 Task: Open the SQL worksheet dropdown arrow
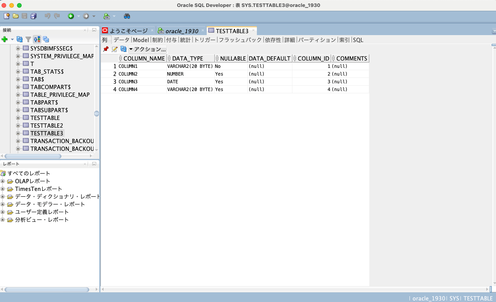(x=114, y=16)
